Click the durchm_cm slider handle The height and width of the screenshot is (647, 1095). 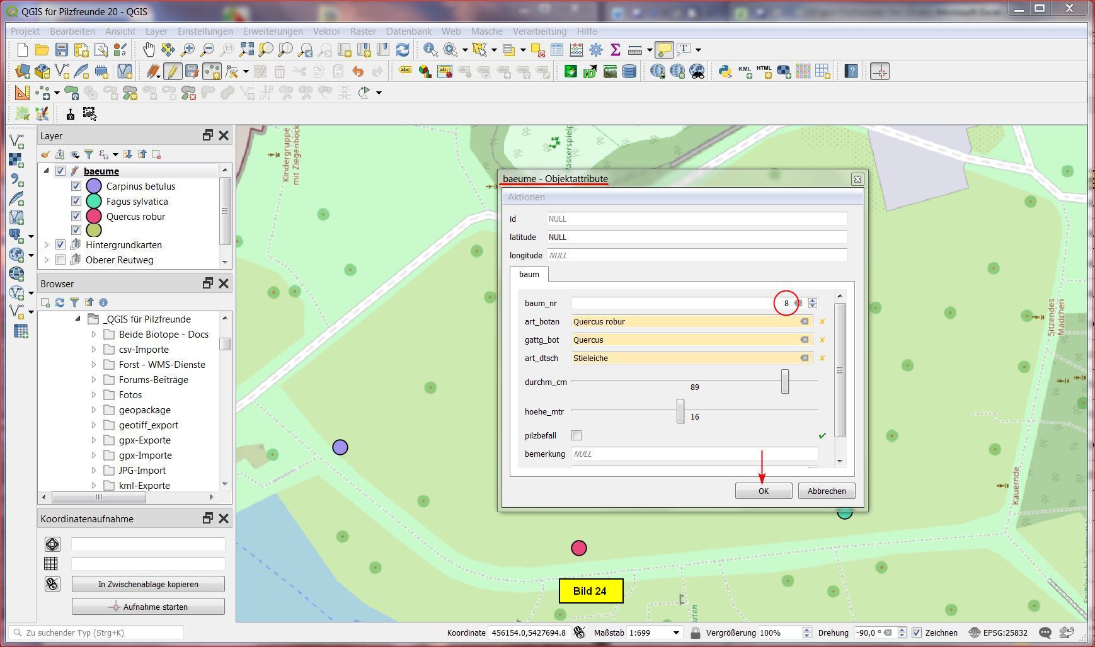784,382
